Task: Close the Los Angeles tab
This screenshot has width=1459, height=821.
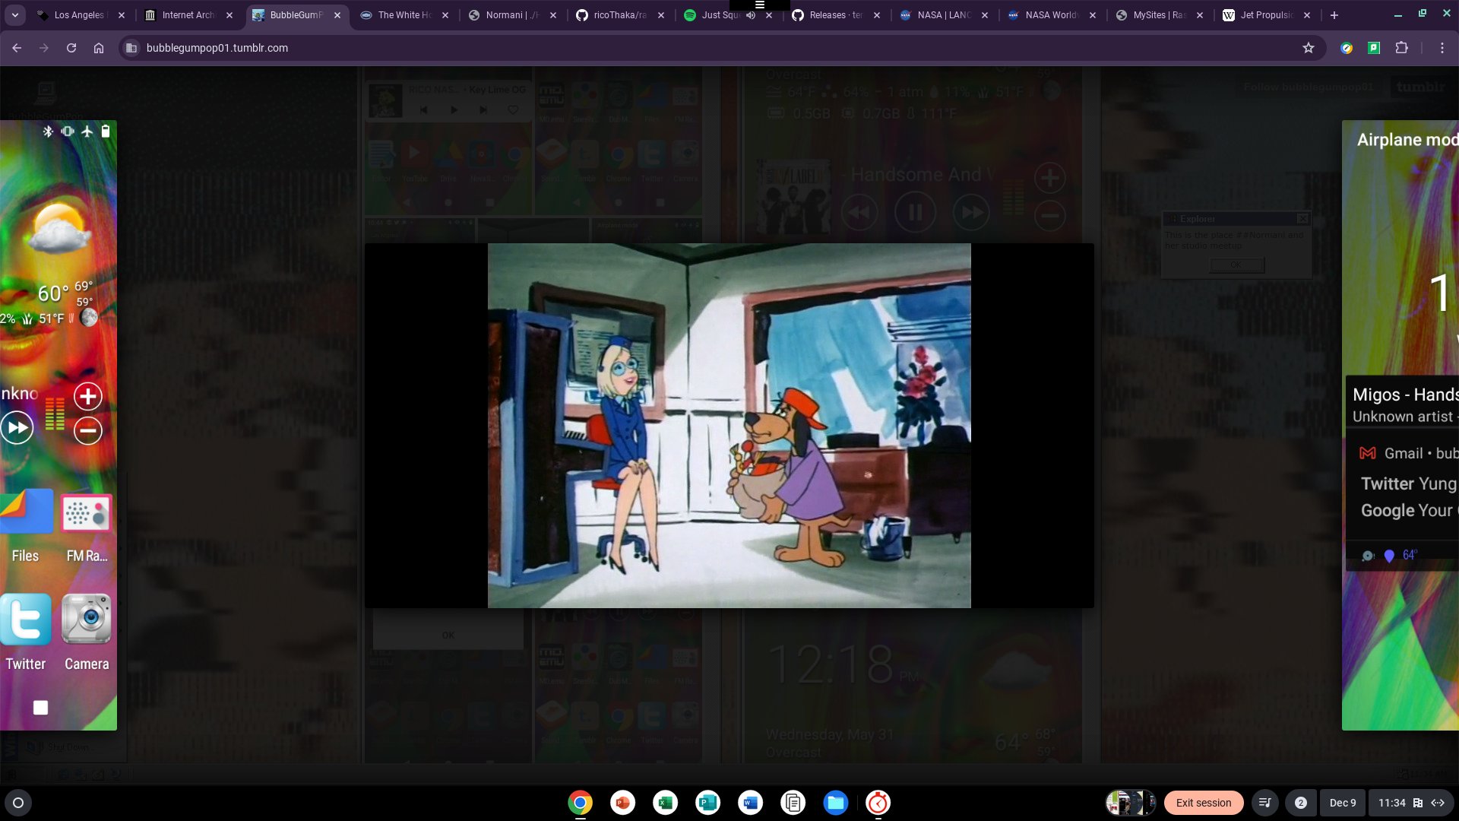Action: click(x=122, y=15)
